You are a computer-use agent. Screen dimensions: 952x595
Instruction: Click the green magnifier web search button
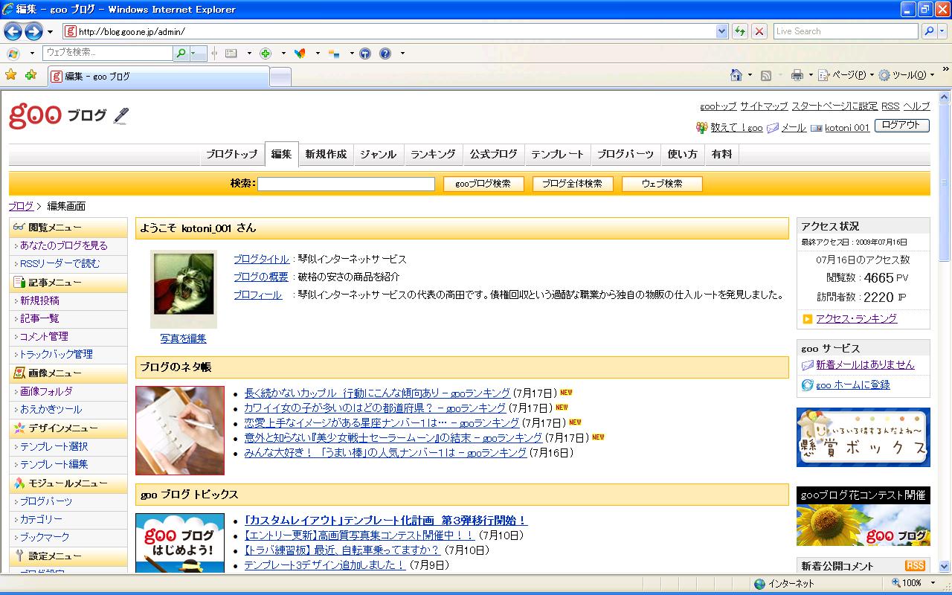[x=181, y=54]
